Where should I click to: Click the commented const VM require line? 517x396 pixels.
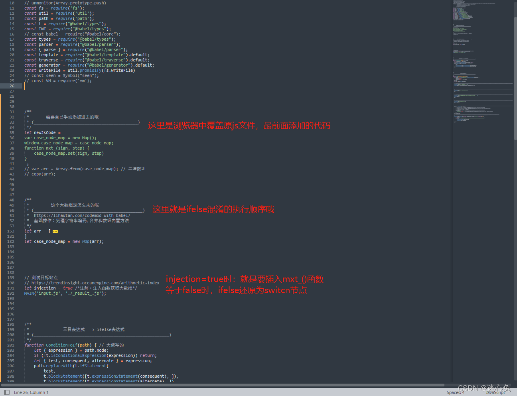pos(58,81)
